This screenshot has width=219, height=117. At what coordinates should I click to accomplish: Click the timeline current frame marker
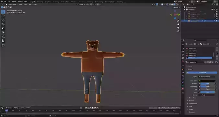[6, 111]
